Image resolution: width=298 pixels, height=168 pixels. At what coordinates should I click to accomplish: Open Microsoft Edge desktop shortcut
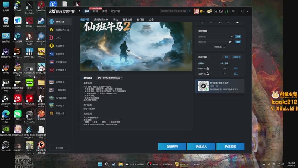tap(6, 116)
